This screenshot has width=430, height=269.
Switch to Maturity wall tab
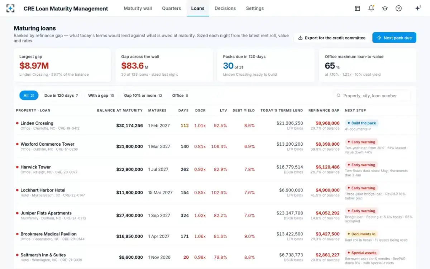tap(138, 8)
